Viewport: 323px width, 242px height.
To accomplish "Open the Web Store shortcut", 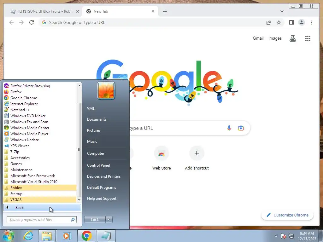I will 161,158.
